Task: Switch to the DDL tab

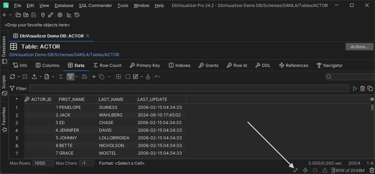Action: point(263,65)
